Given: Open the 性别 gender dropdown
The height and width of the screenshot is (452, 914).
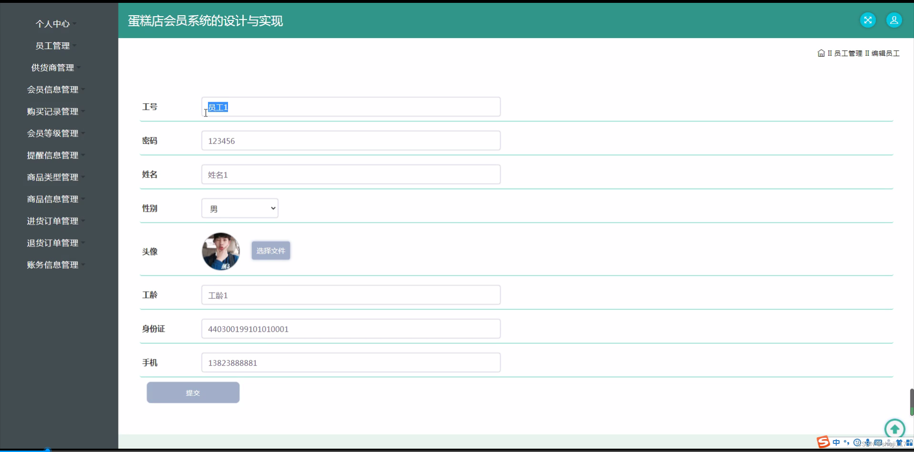Looking at the screenshot, I should coord(239,208).
